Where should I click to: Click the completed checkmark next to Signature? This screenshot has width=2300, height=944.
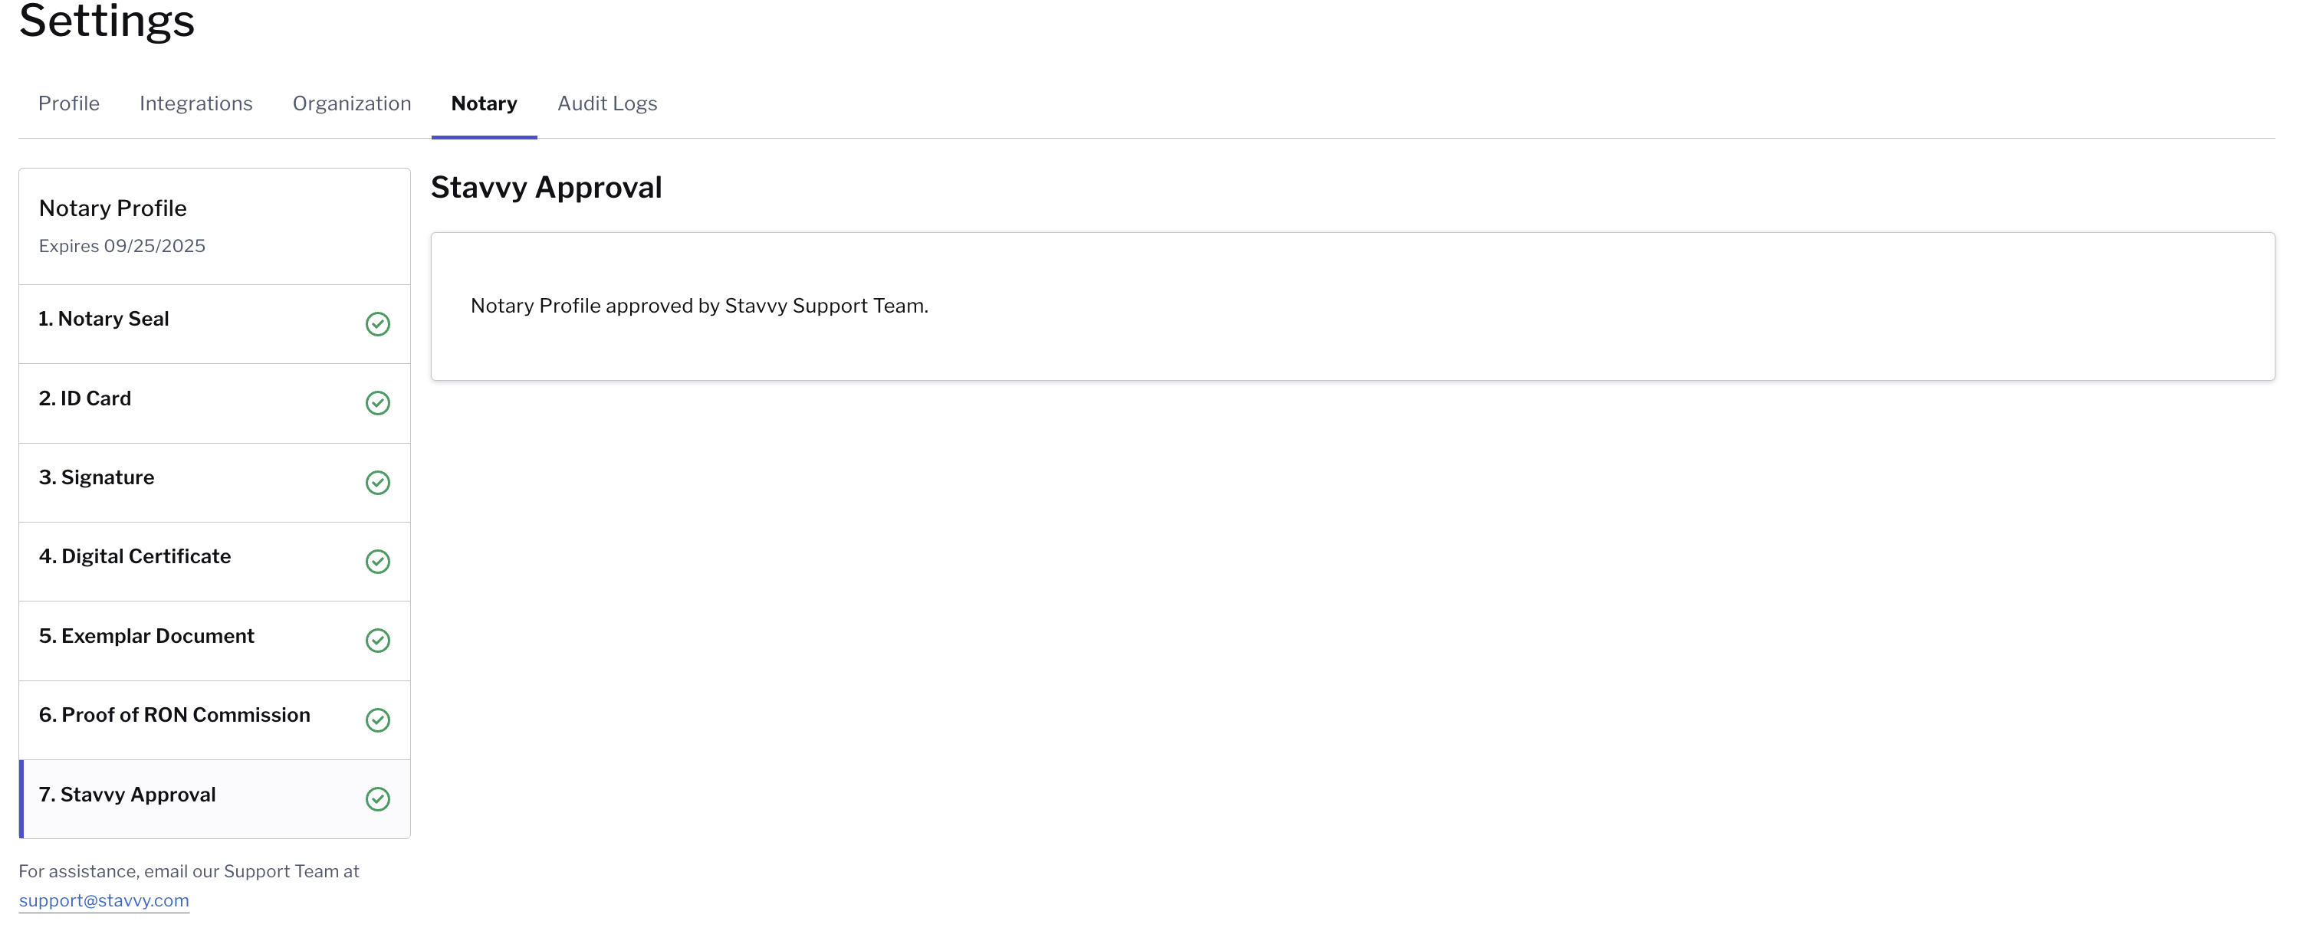point(378,483)
